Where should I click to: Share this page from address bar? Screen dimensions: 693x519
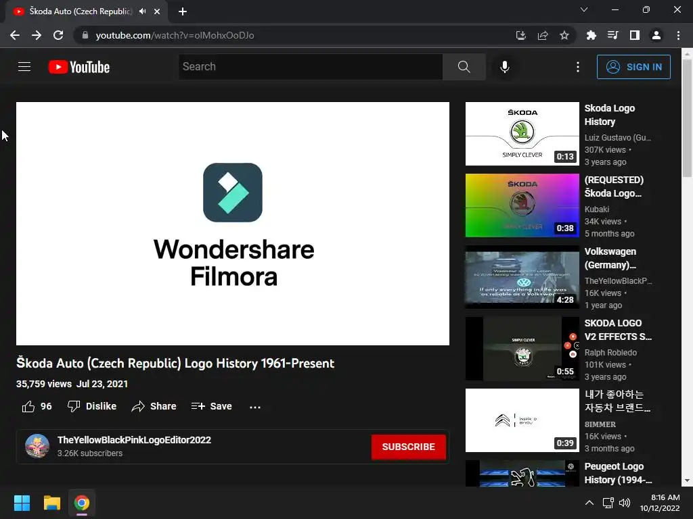click(x=543, y=35)
